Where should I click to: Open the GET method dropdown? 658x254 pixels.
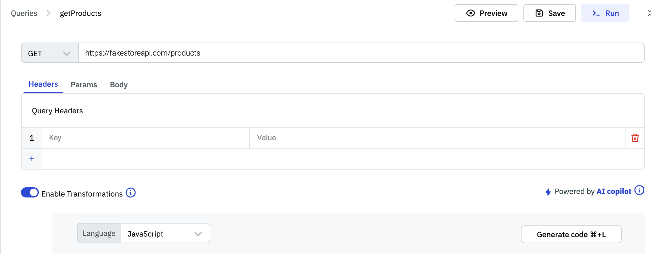tap(50, 53)
